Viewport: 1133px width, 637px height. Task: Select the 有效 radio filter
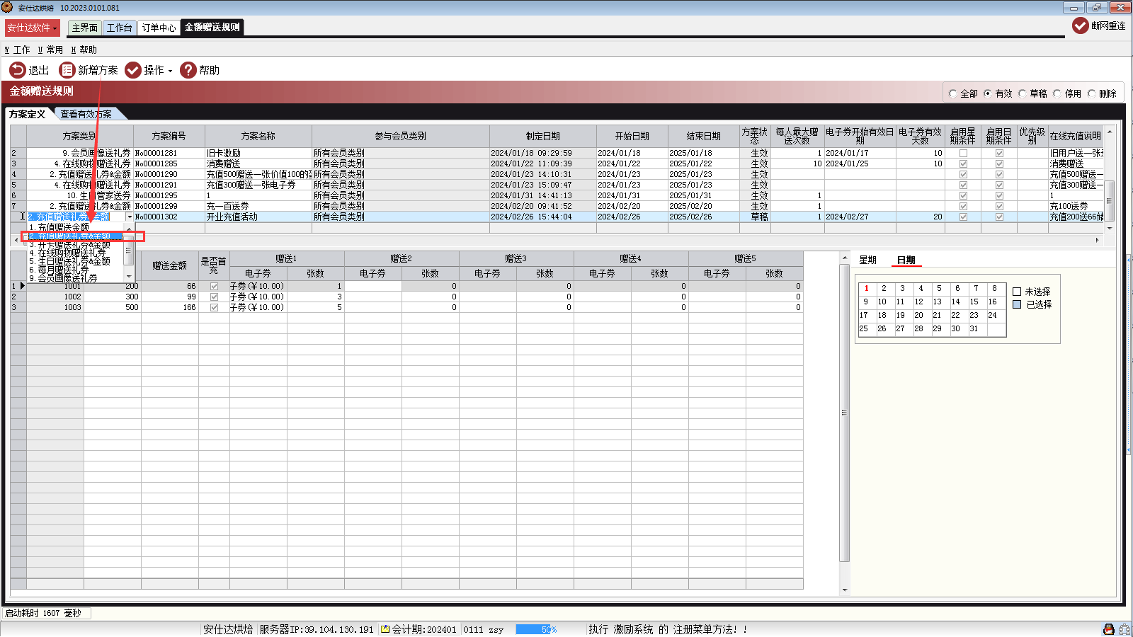988,93
